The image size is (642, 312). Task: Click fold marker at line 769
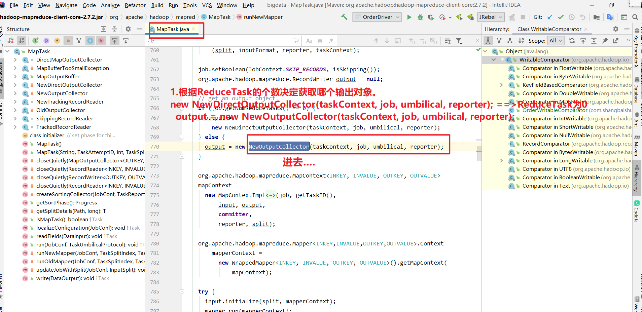[x=182, y=137]
